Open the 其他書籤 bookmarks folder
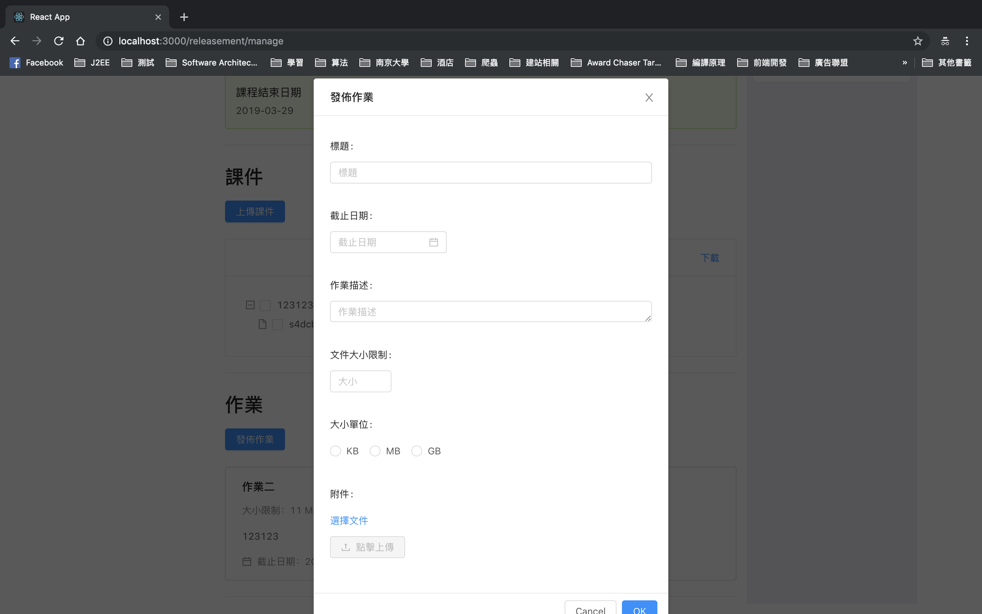The width and height of the screenshot is (982, 614). point(947,62)
